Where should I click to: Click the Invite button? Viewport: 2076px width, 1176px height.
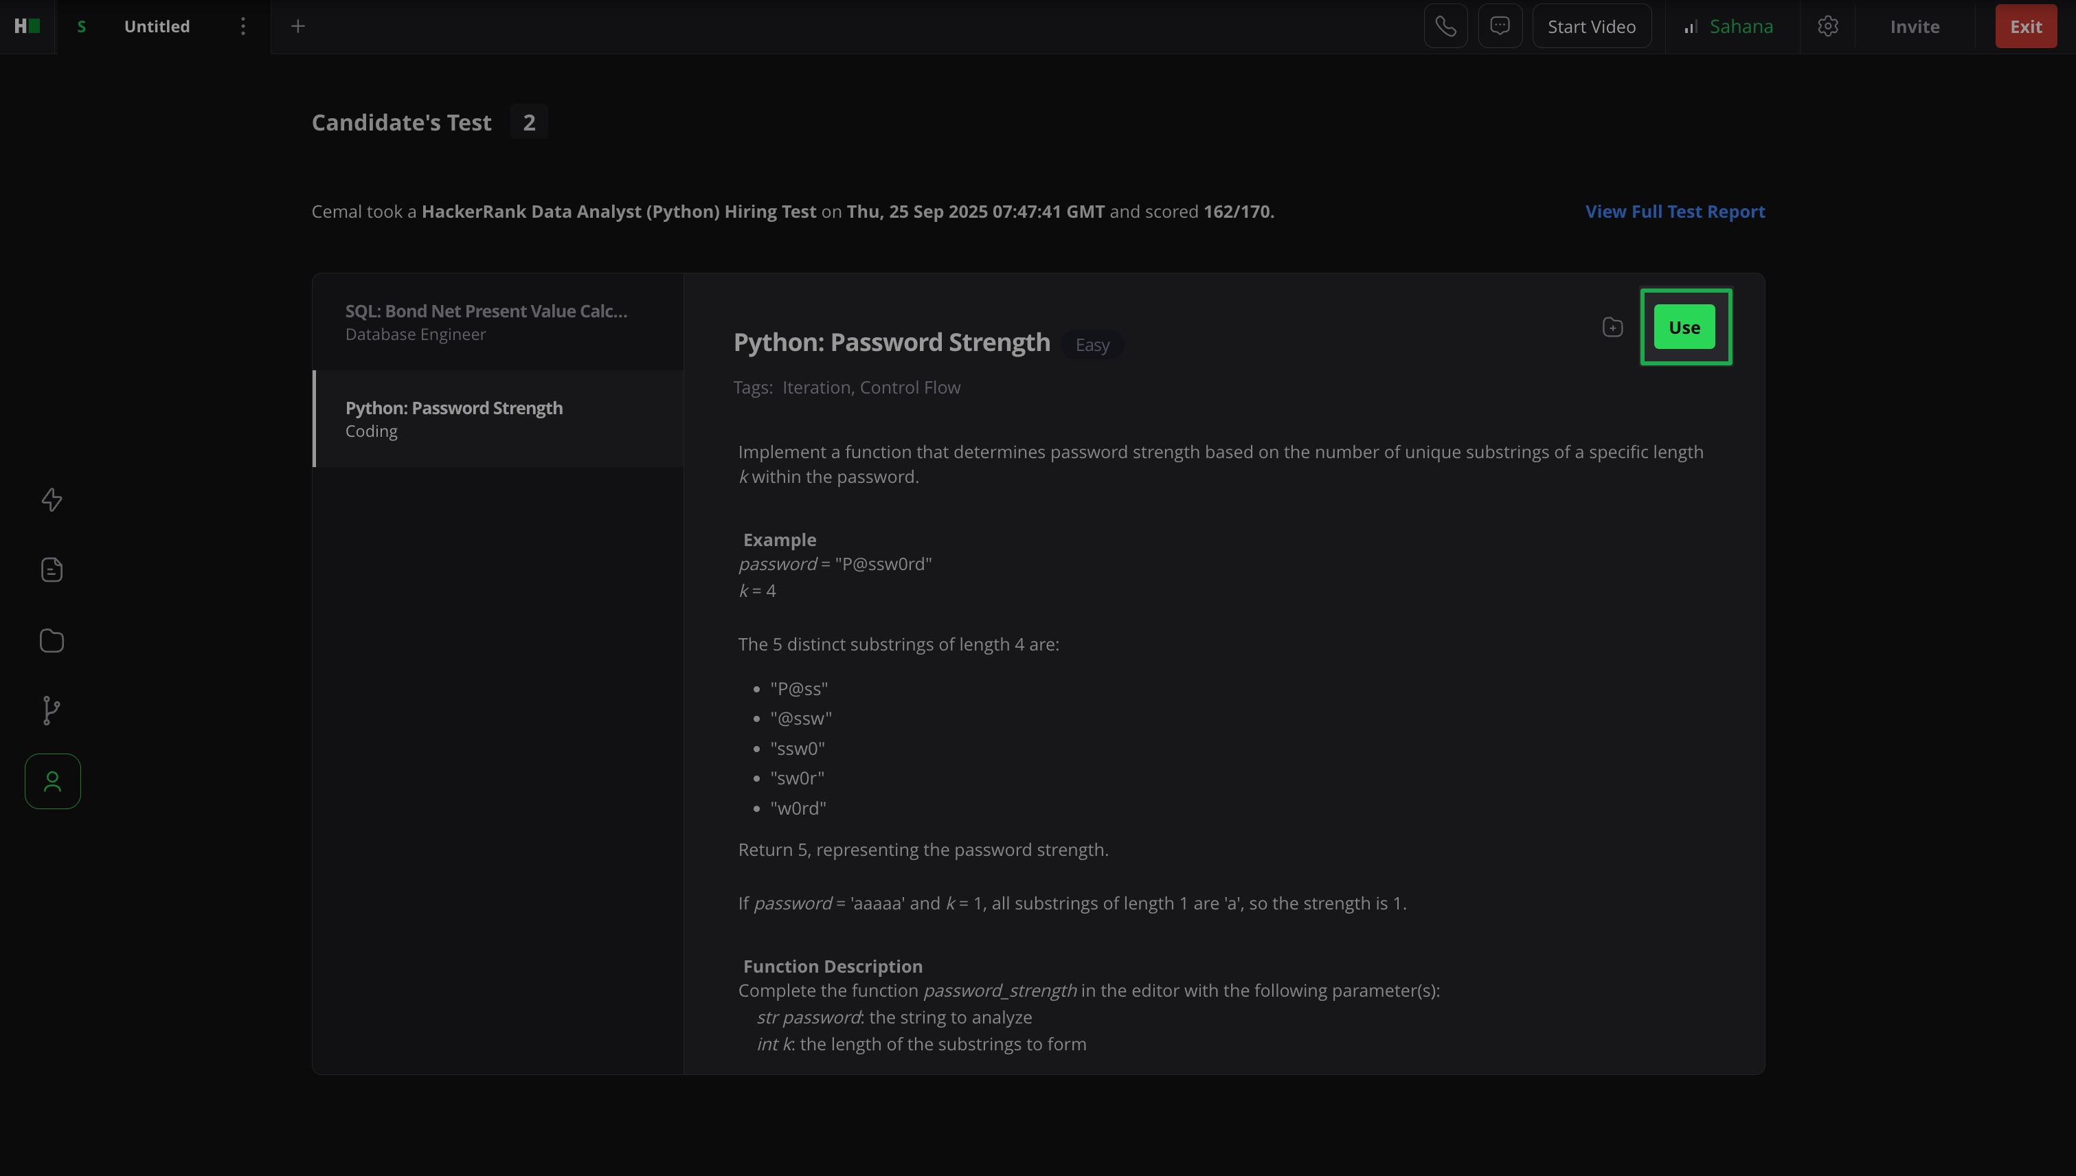[x=1915, y=27]
